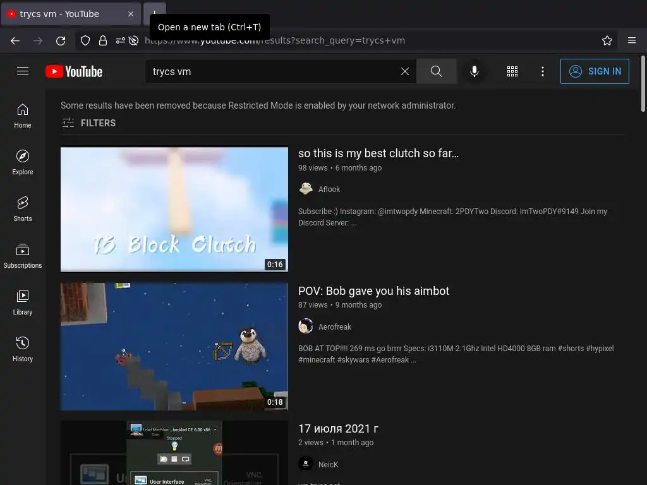Image resolution: width=647 pixels, height=485 pixels.
Task: Click the description starting 'BOB AT TOP!!!!'
Action: click(x=456, y=354)
